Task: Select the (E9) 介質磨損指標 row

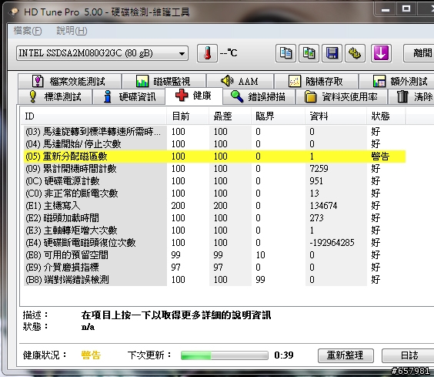Action: click(215, 268)
